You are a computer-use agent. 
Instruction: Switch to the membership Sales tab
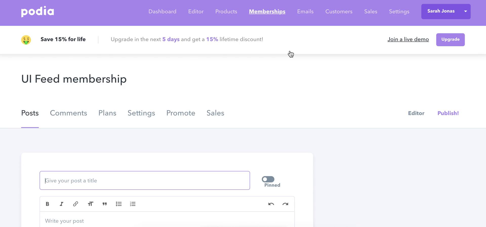pyautogui.click(x=215, y=113)
